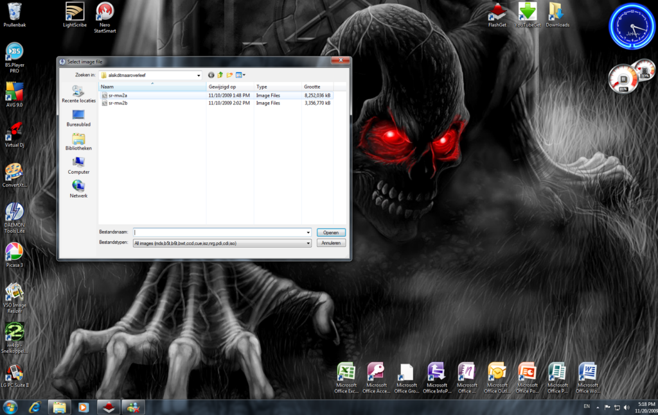Select the LightScribe desktop shortcut
The height and width of the screenshot is (415, 658).
pos(75,15)
